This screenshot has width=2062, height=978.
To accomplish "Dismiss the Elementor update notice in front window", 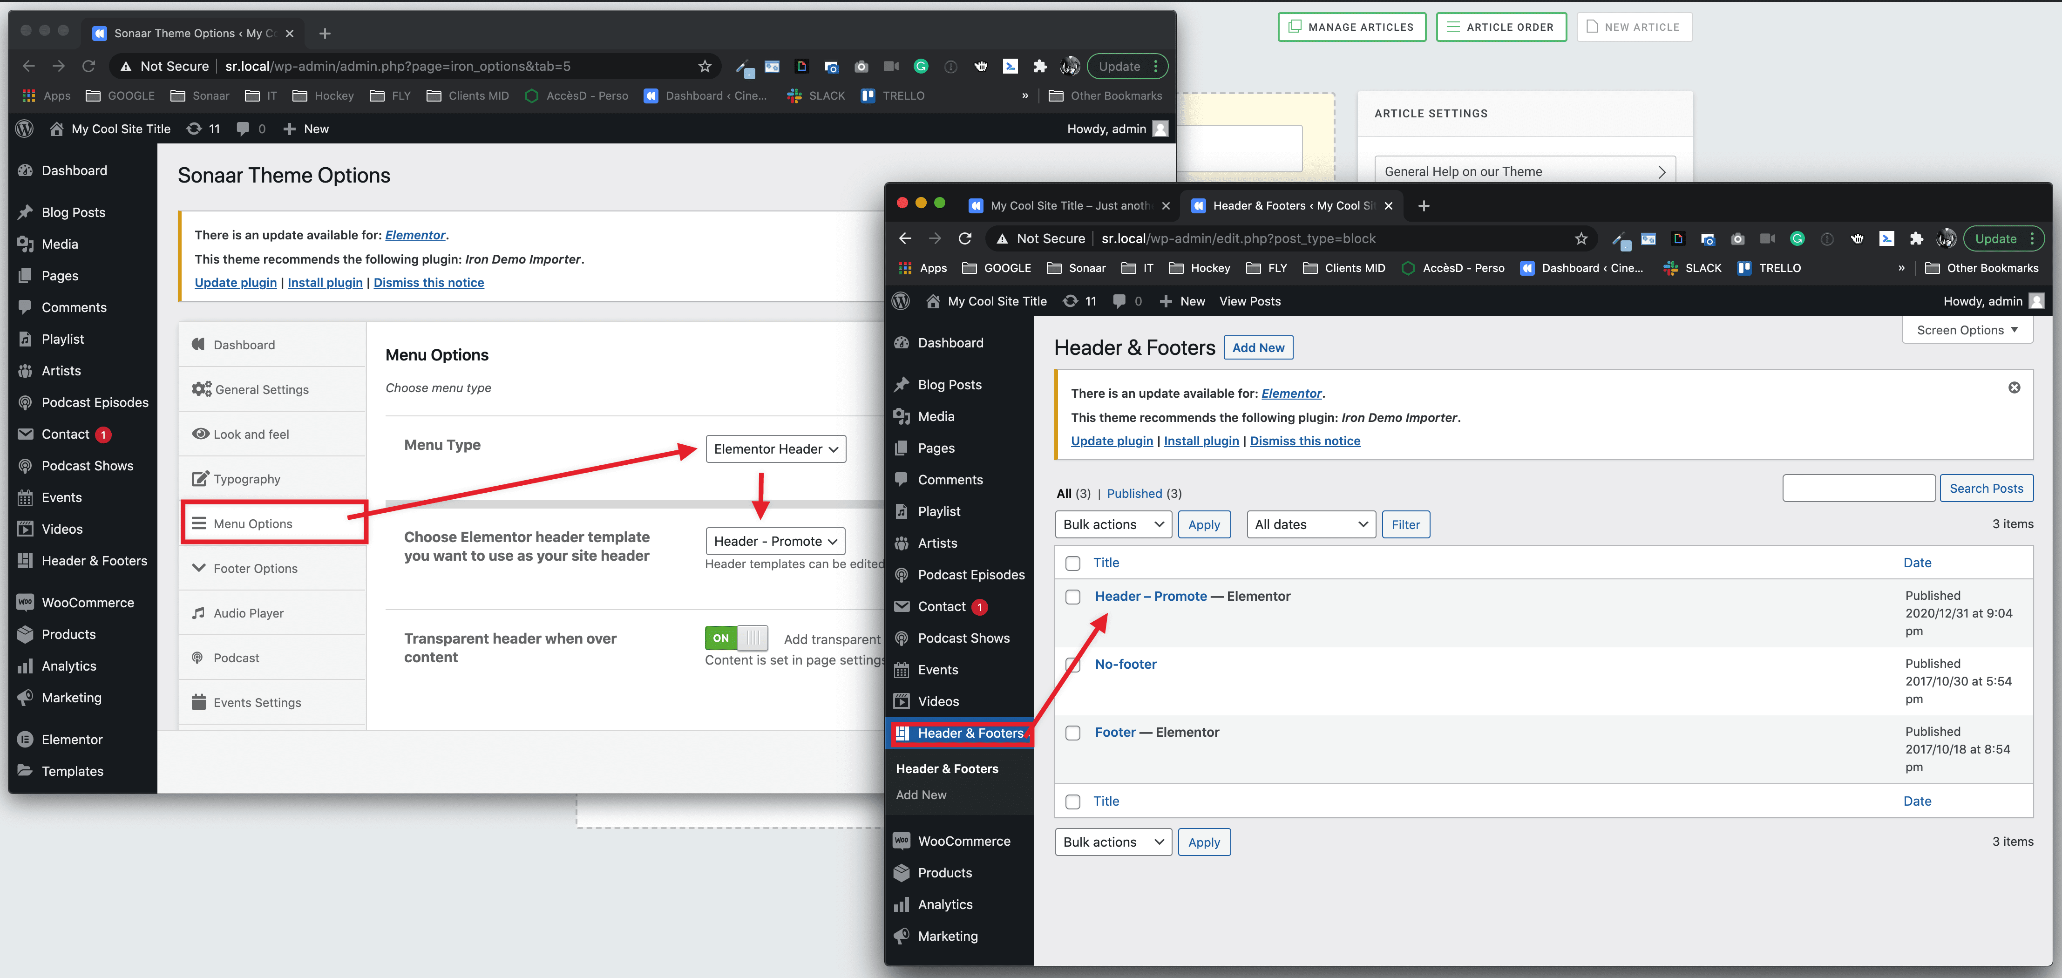I will pyautogui.click(x=2014, y=387).
